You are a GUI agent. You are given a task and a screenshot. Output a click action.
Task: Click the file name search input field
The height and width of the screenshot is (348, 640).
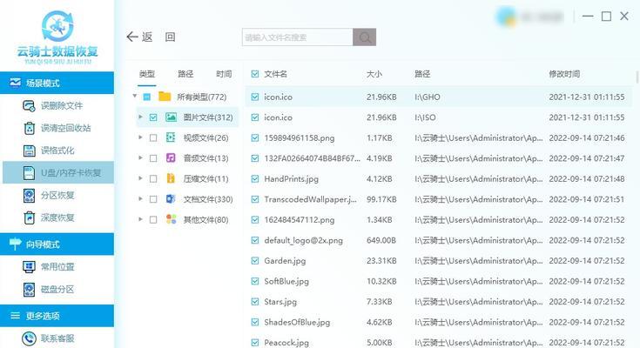[x=298, y=37]
